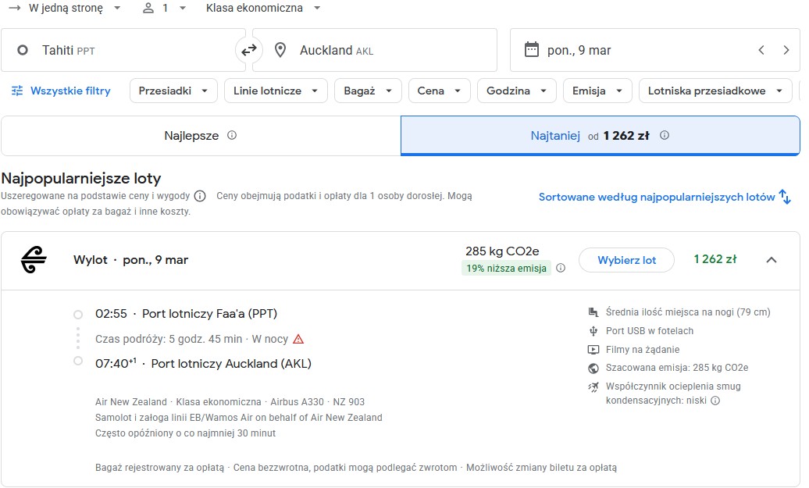This screenshot has height=488, width=809.
Task: Show info about ranking by price and convenience
Action: [x=200, y=196]
